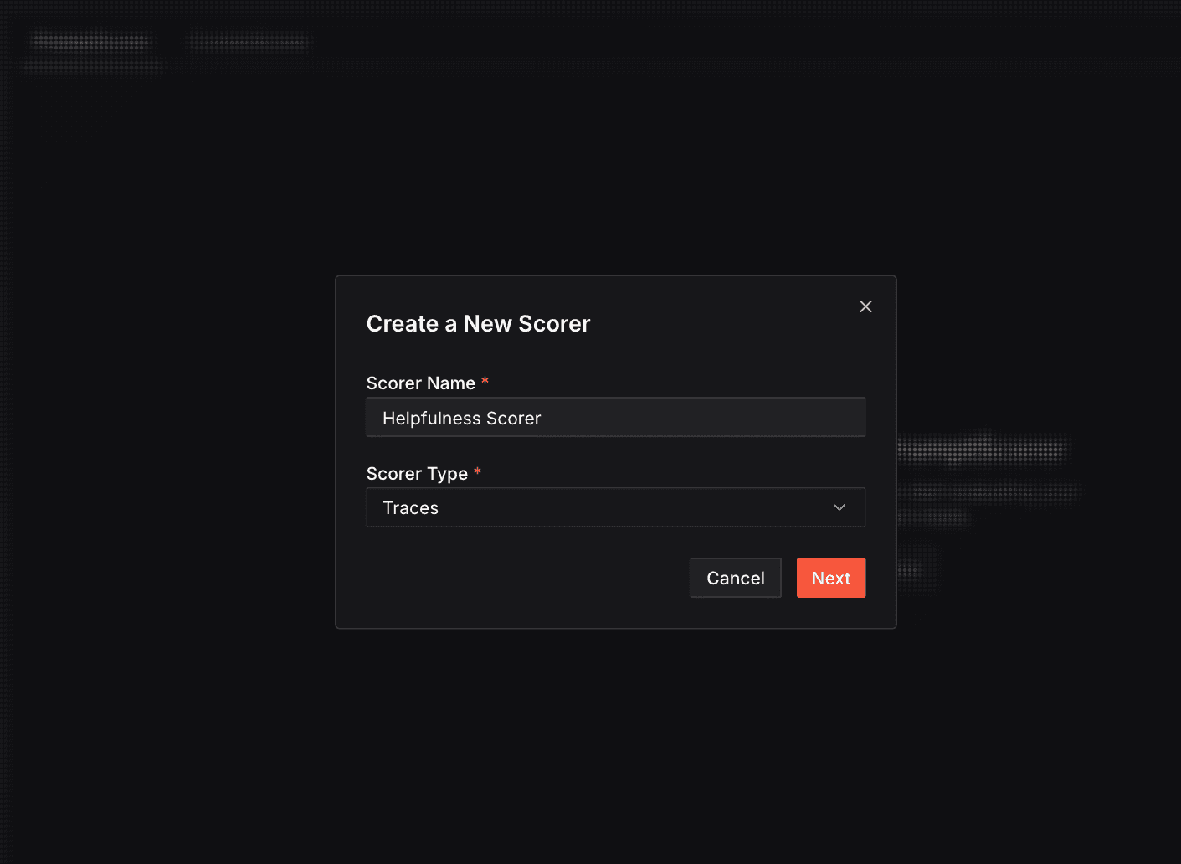
Task: Click the second navigation item top left
Action: tap(249, 40)
